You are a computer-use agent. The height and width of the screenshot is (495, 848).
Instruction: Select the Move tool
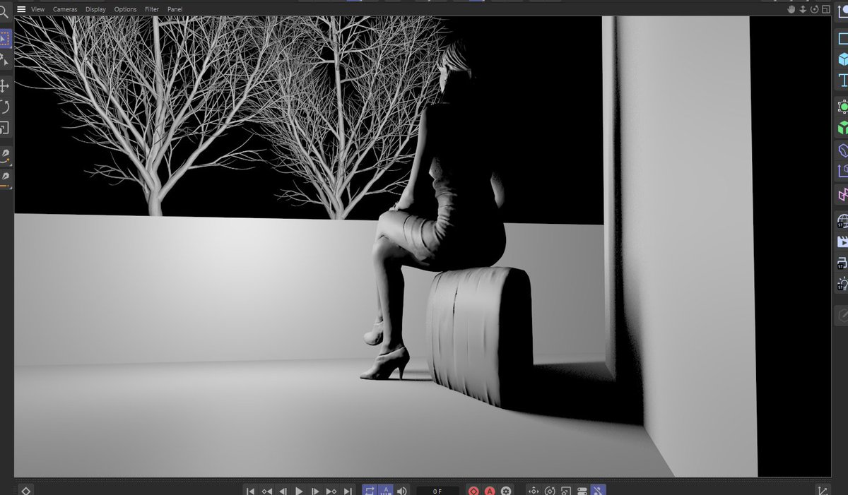(x=5, y=85)
